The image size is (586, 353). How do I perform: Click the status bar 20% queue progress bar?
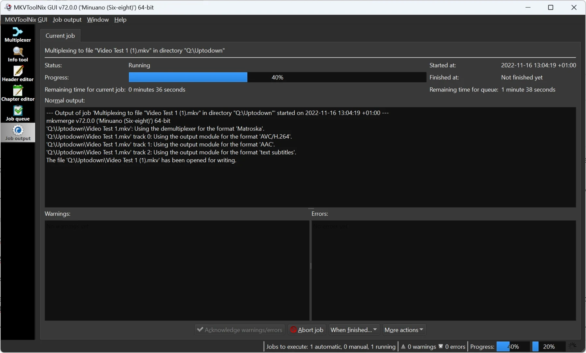coord(549,346)
